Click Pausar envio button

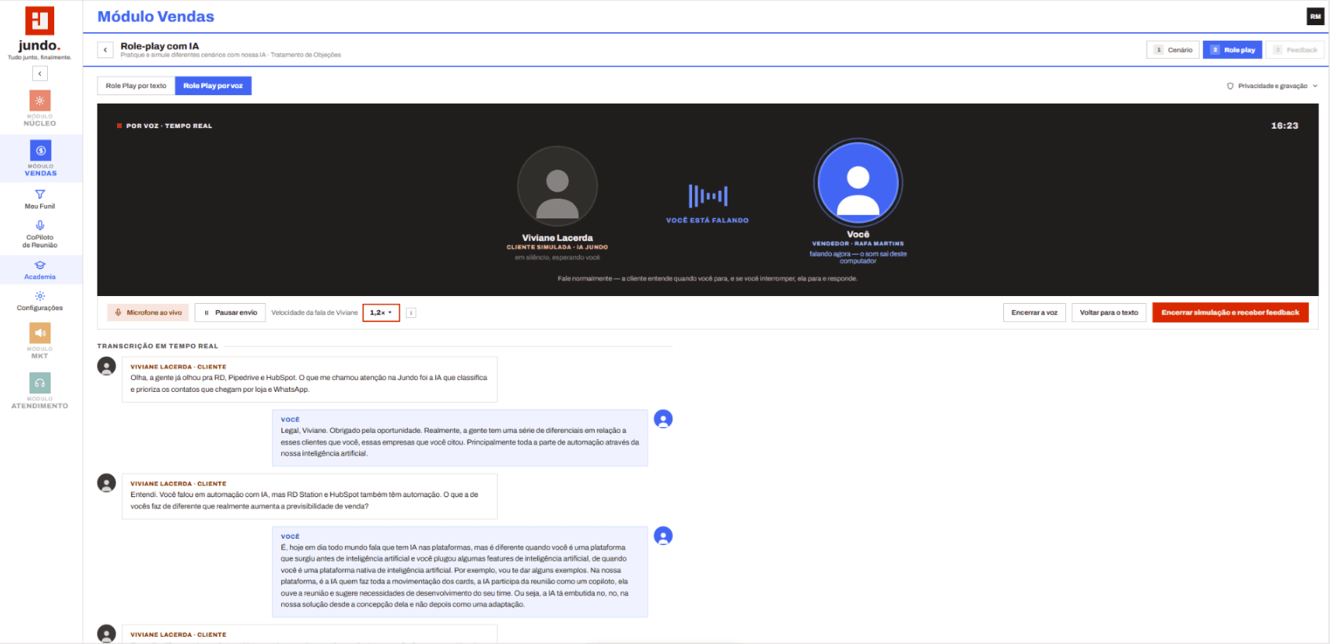(x=230, y=313)
